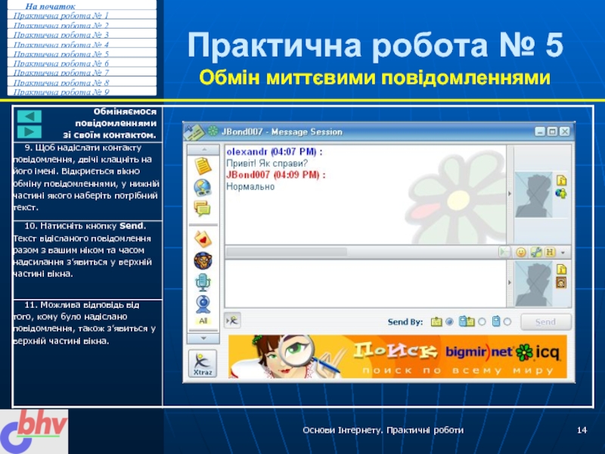Click the Send button
This screenshot has width=605, height=454.
coord(545,322)
